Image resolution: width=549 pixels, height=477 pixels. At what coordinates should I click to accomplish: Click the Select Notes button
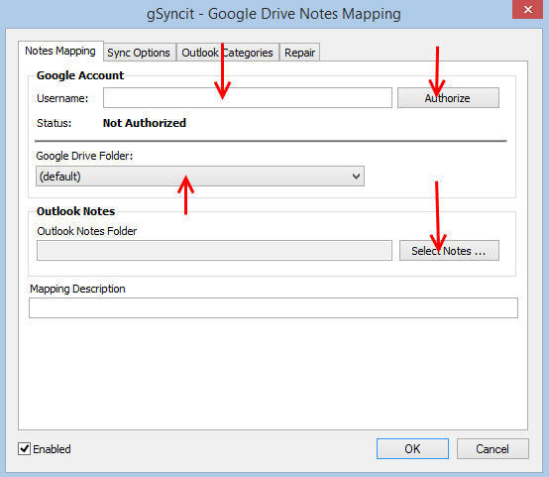[x=449, y=251]
